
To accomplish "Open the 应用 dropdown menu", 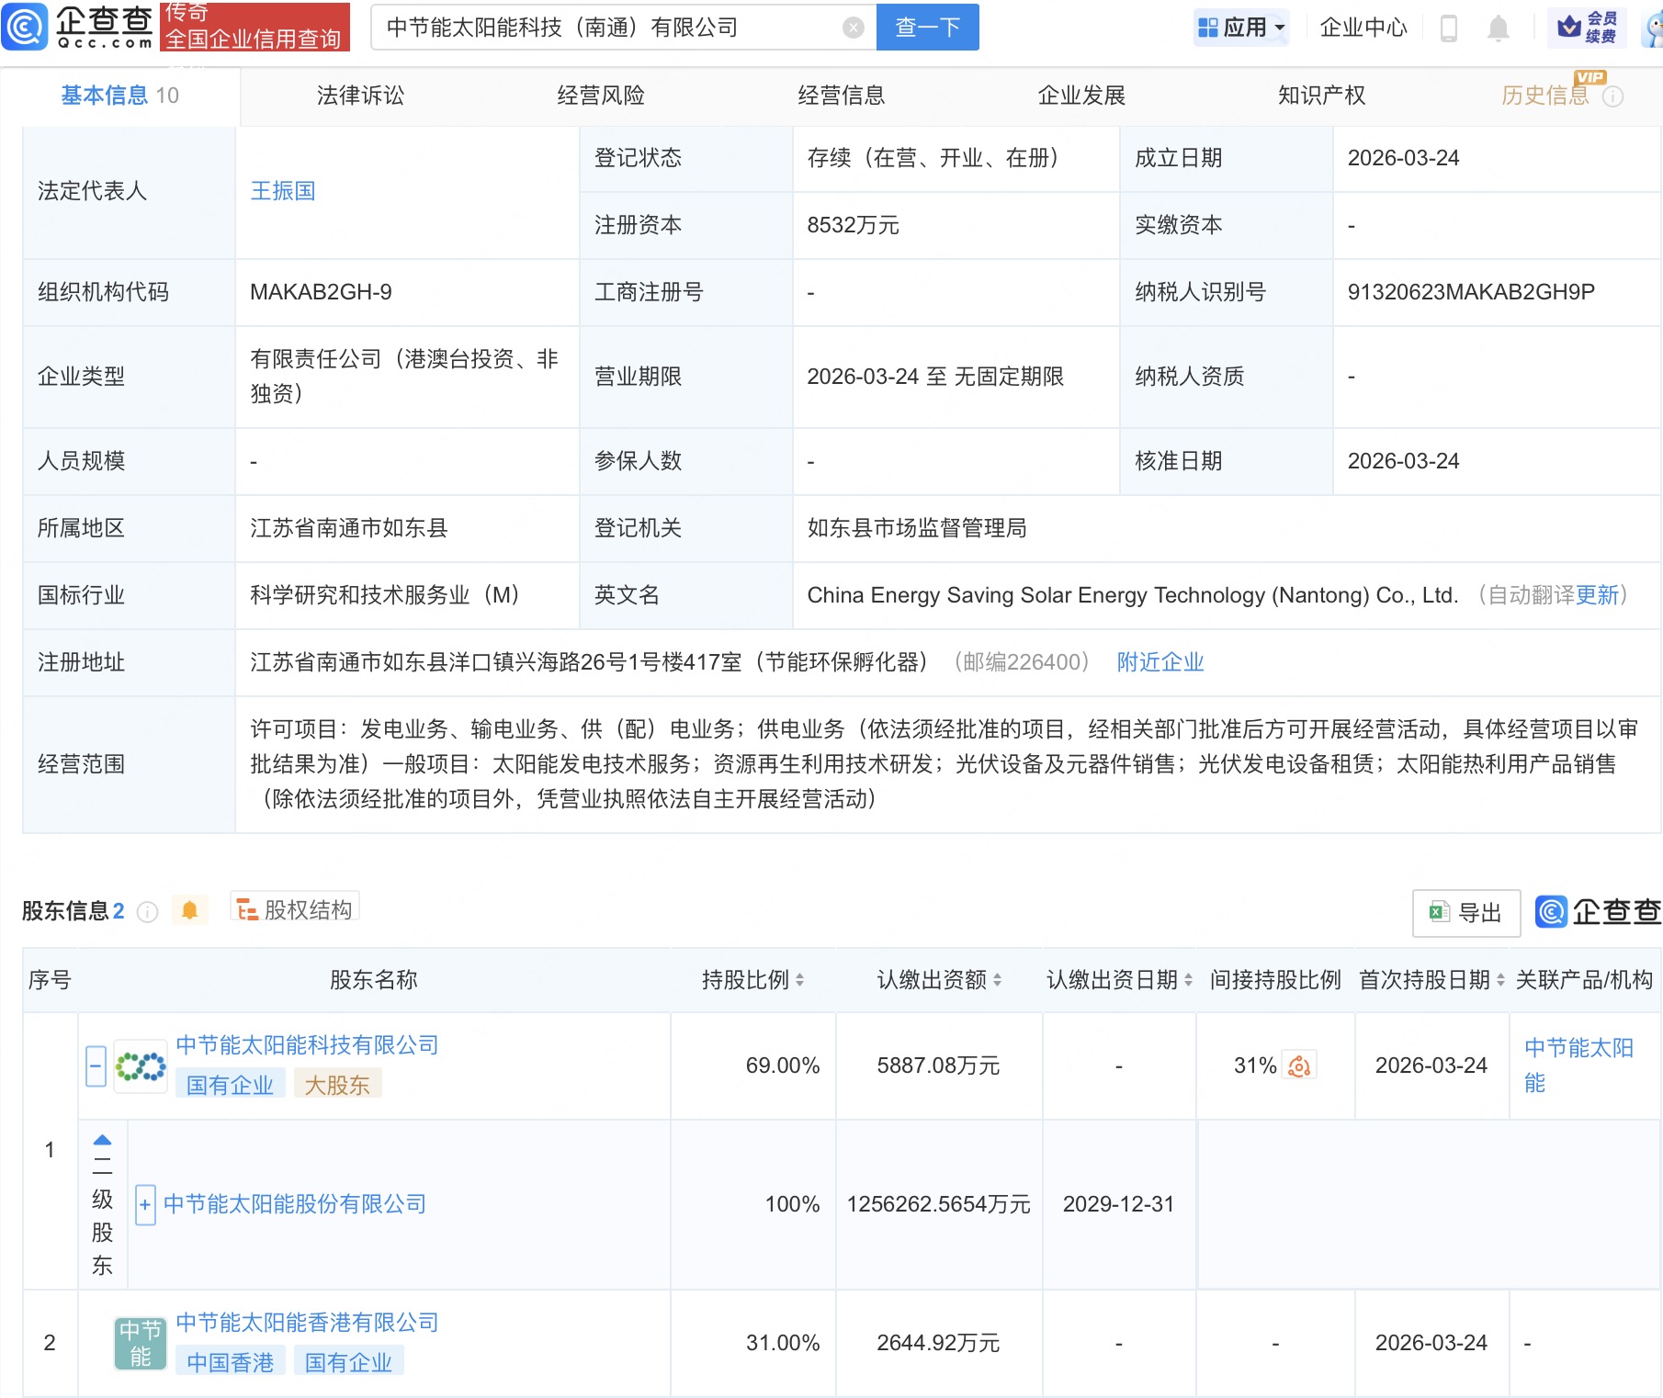I will (x=1241, y=28).
